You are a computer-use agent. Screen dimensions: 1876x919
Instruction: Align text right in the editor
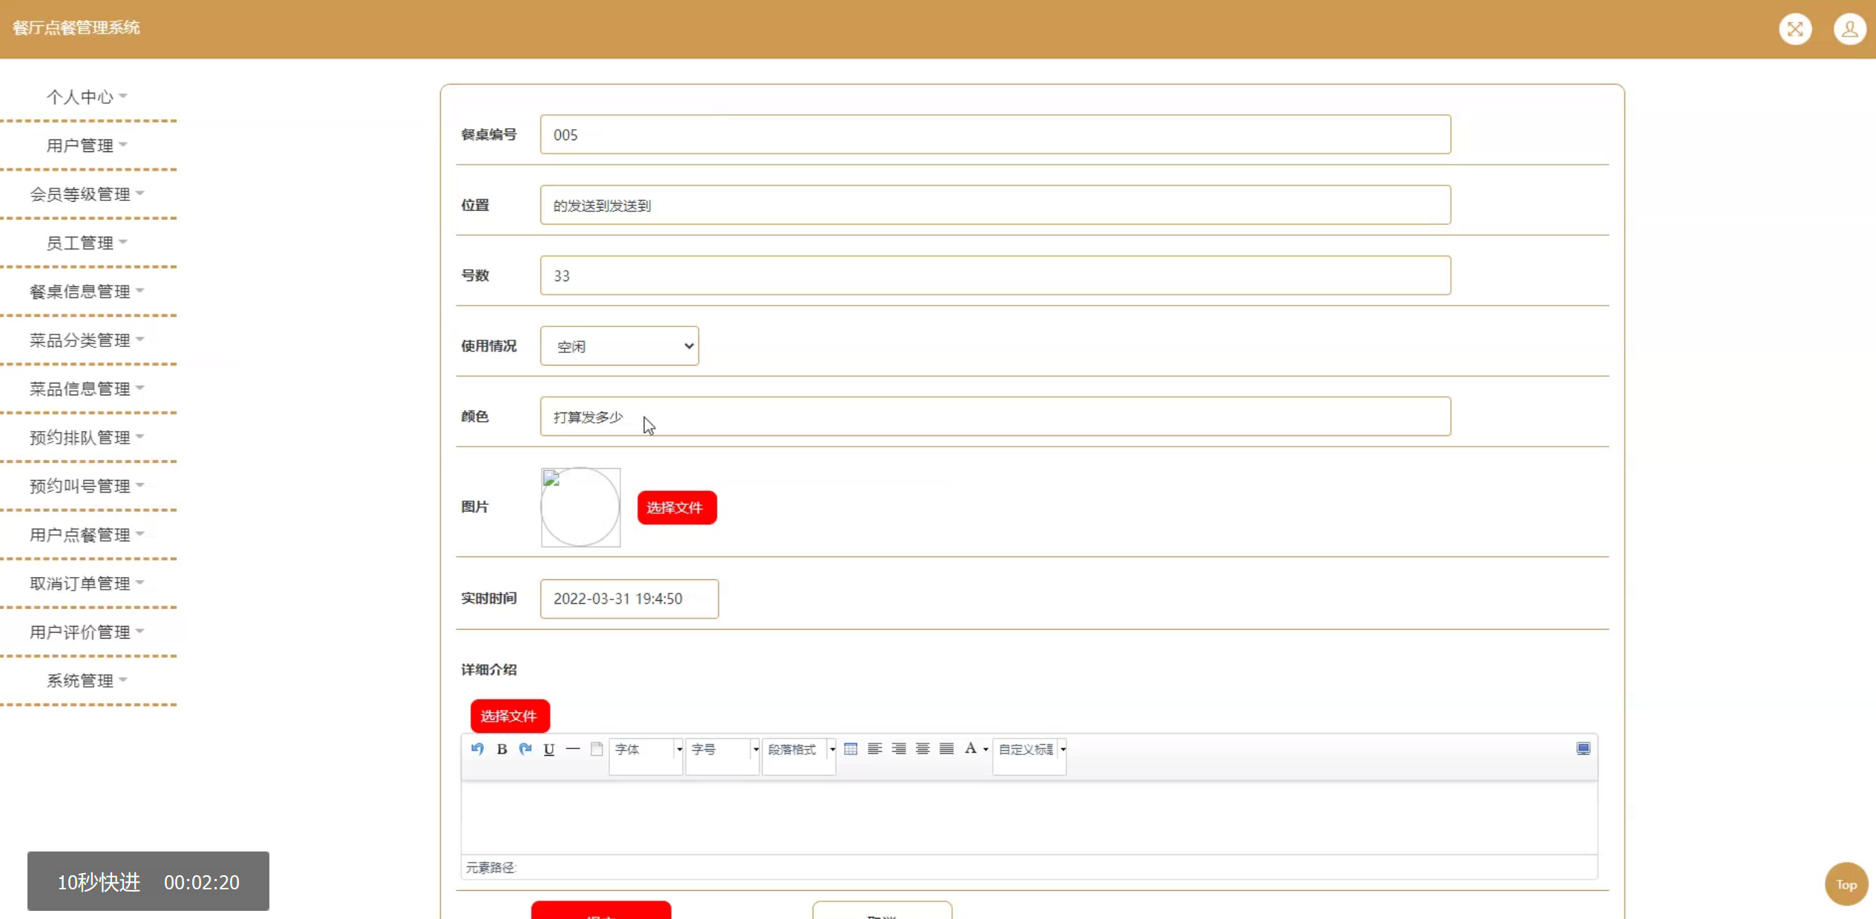coord(899,749)
